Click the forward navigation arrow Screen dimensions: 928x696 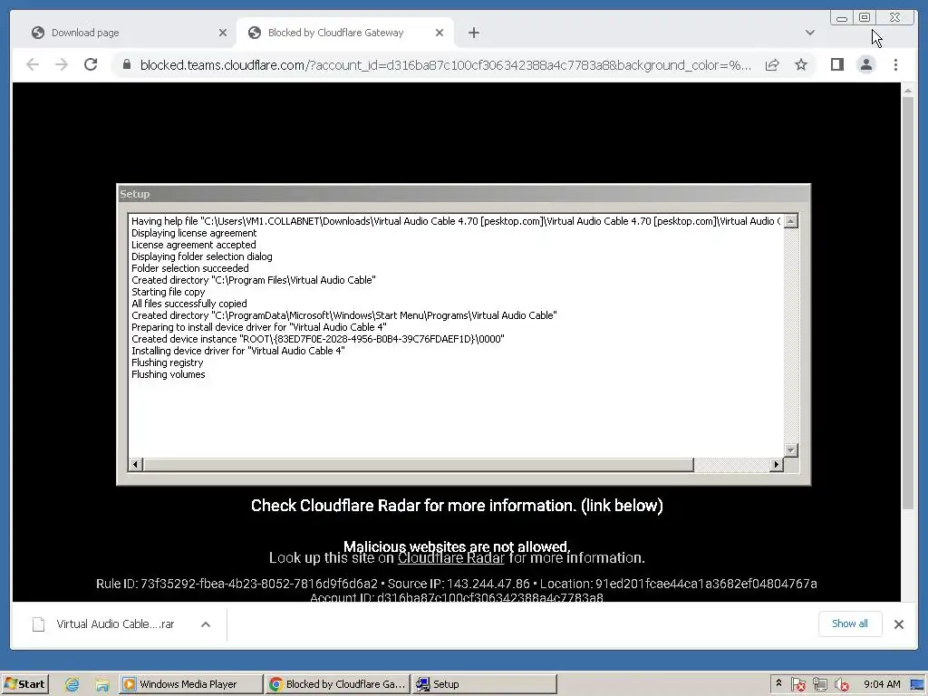tap(62, 64)
